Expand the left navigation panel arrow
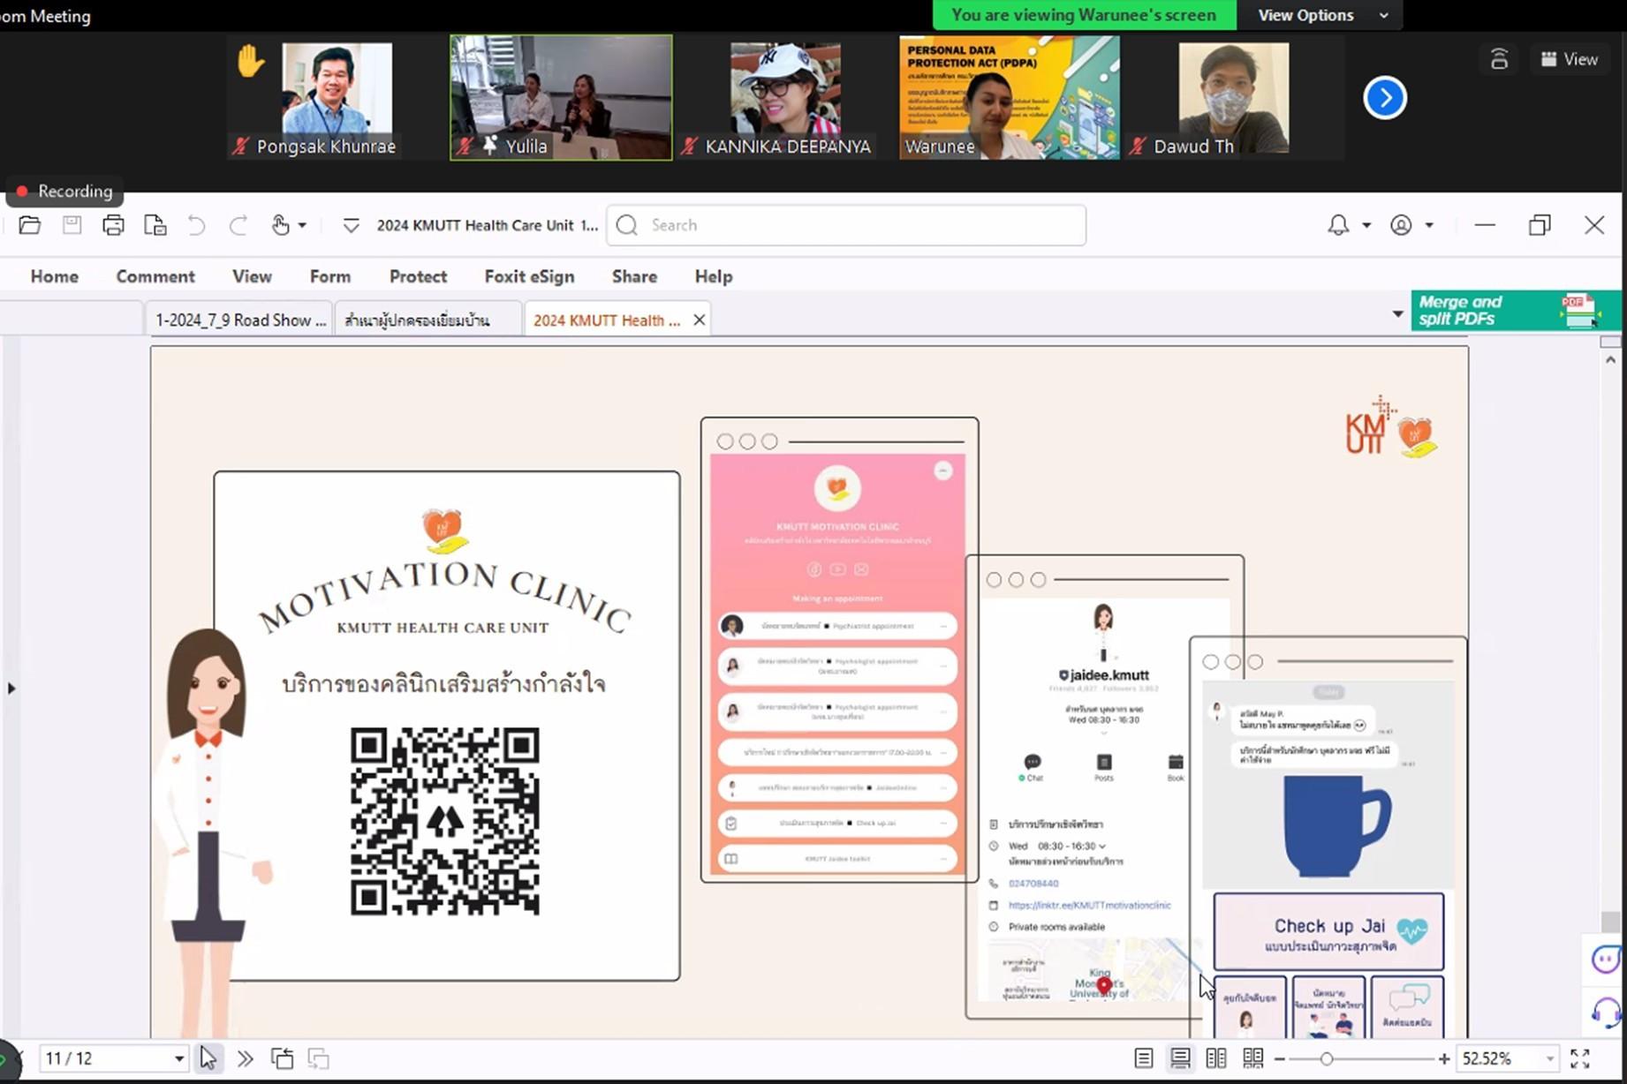The width and height of the screenshot is (1627, 1084). (x=11, y=688)
